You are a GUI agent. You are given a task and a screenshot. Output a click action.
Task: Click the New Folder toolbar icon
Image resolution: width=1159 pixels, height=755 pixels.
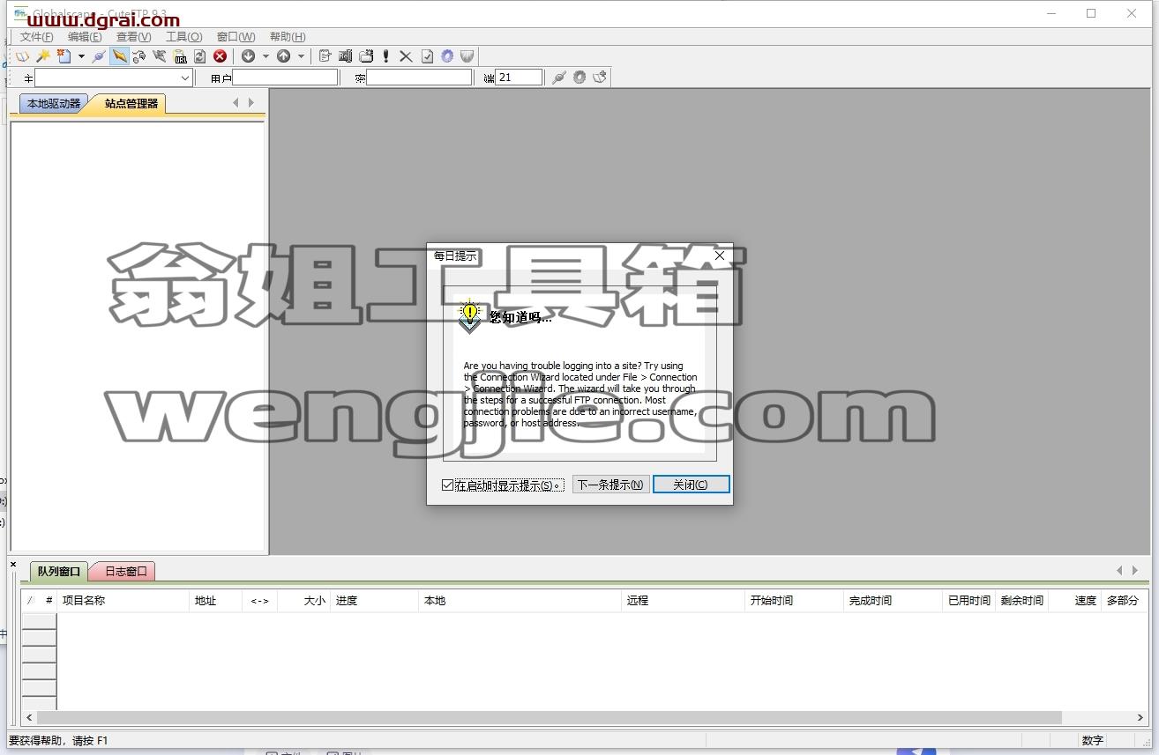(366, 56)
